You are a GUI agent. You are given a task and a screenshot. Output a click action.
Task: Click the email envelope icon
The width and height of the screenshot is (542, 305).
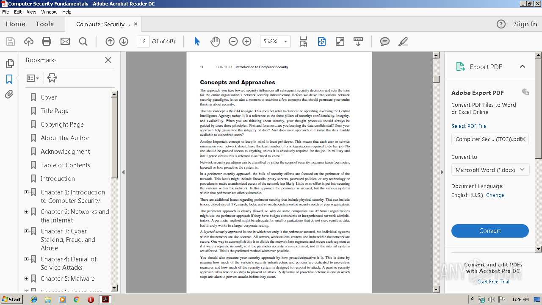[x=65, y=42]
